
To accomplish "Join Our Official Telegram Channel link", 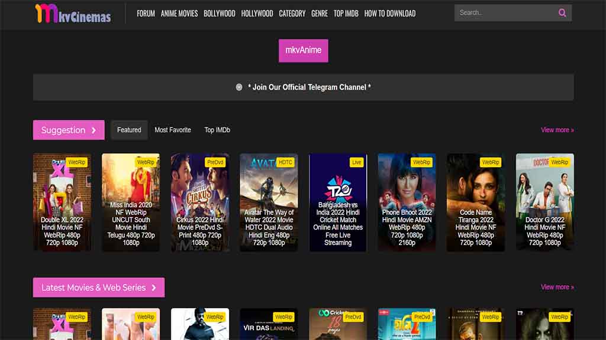I will [x=310, y=87].
